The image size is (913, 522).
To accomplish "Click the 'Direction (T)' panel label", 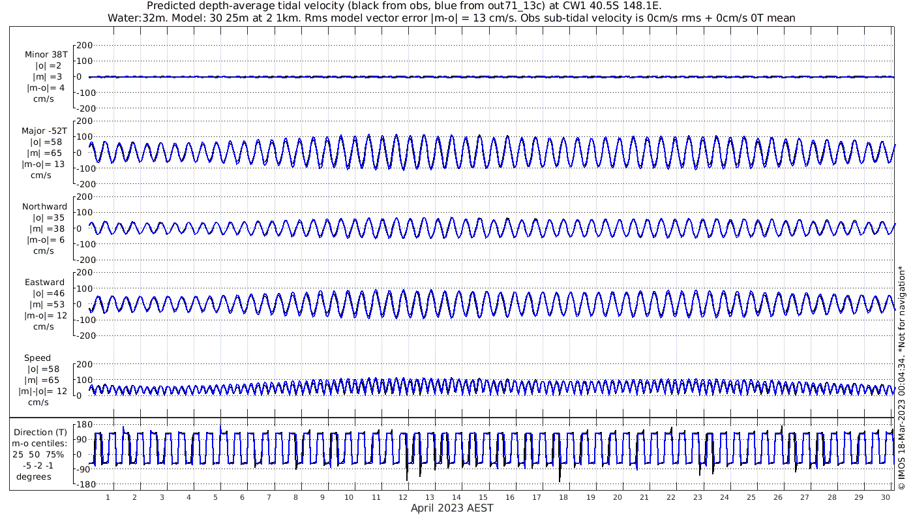I will coord(40,432).
